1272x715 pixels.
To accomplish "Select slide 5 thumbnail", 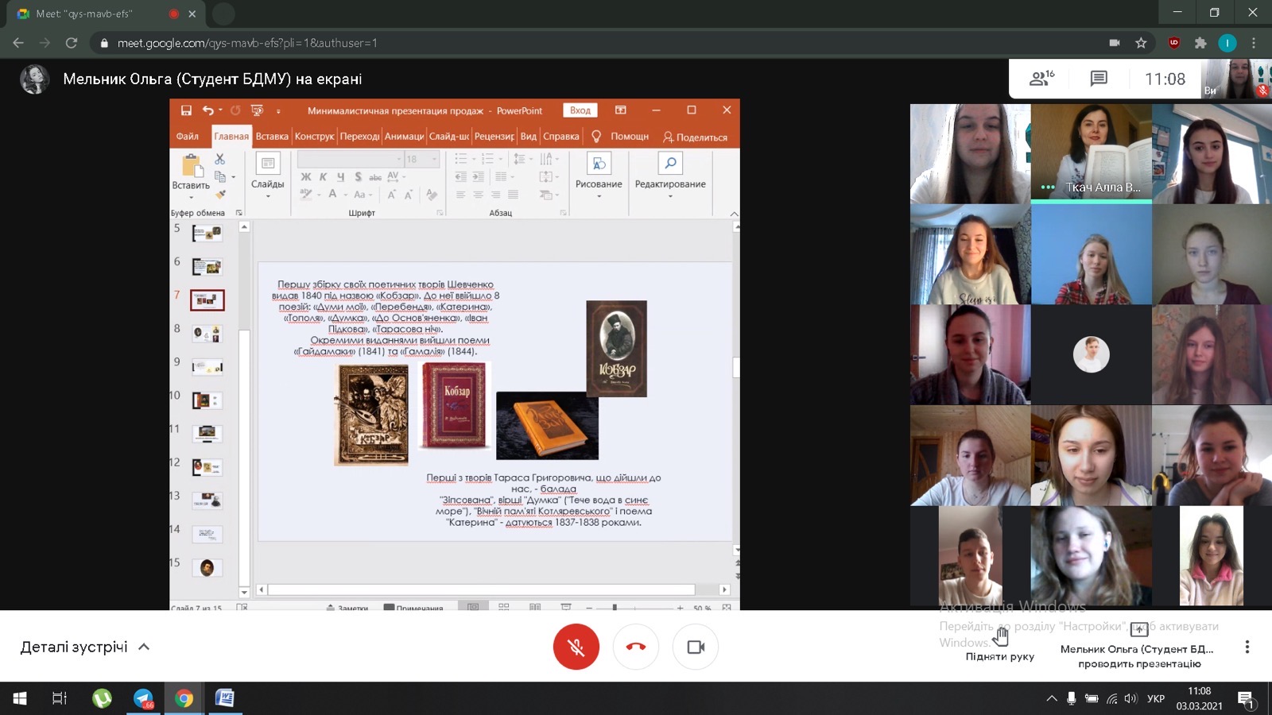I will tap(207, 234).
